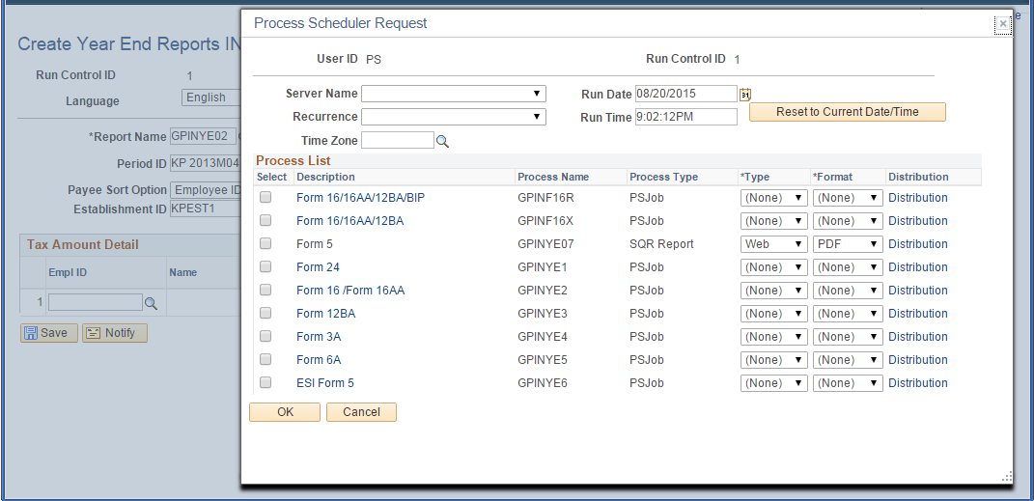This screenshot has height=501, width=1034.
Task: Click the Cancel button
Action: tap(361, 412)
